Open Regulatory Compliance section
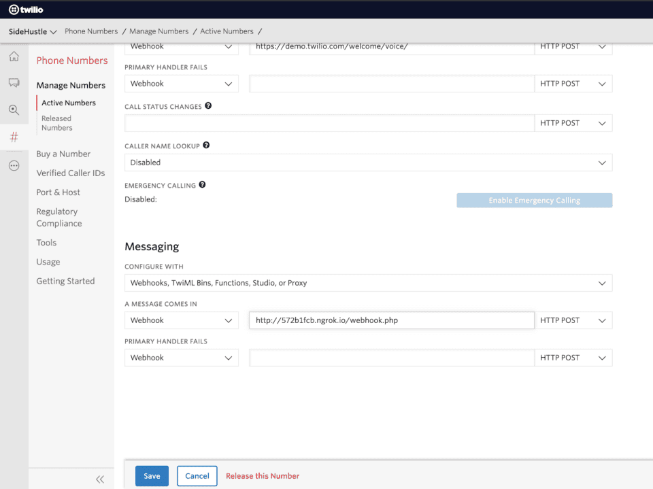653x489 pixels. pos(58,218)
